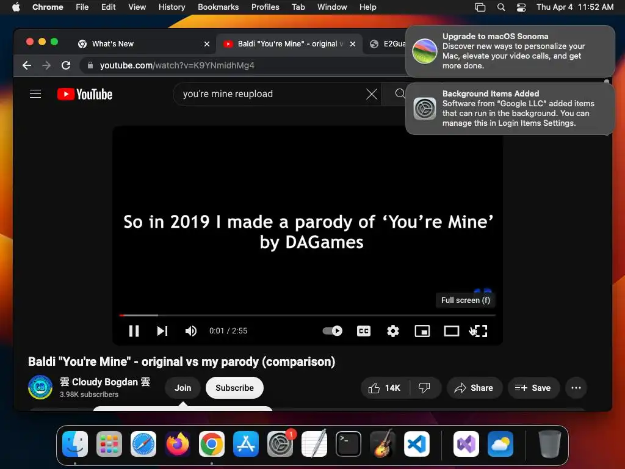Viewport: 625px width, 469px height.
Task: Reload the current page
Action: pos(66,65)
